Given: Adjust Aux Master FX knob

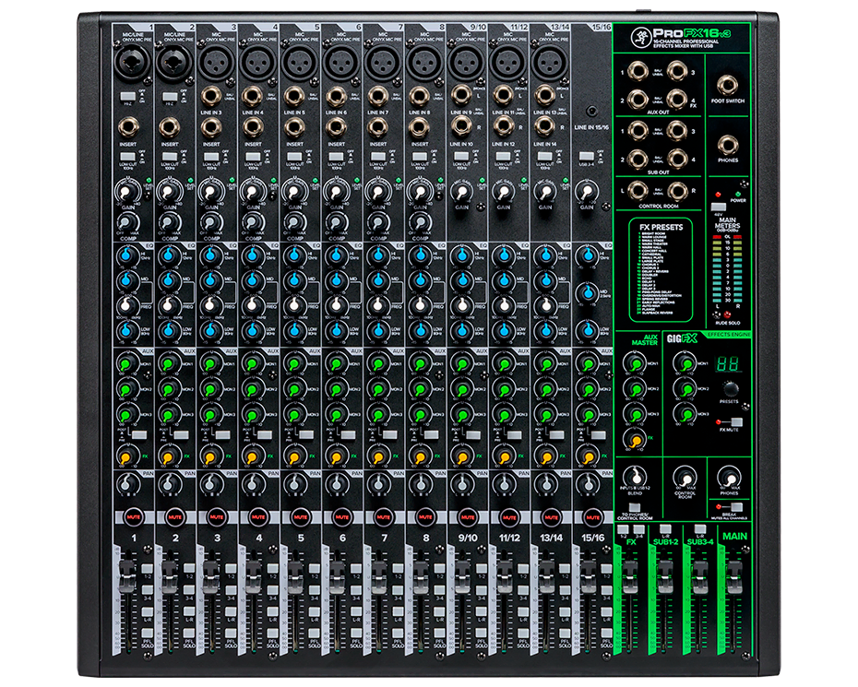Looking at the screenshot, I should point(636,439).
